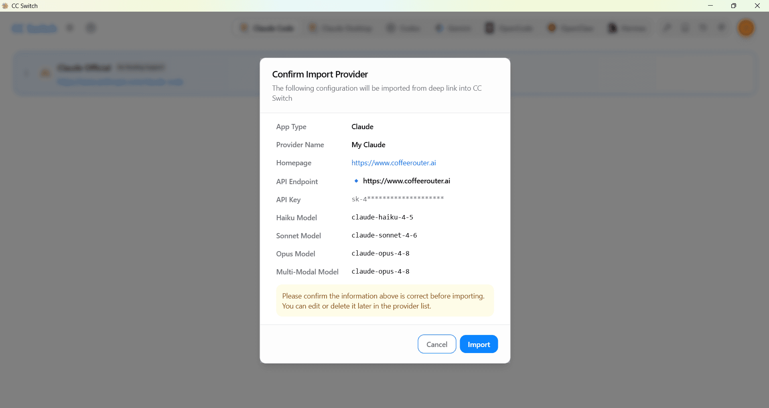Click the Homepage label
This screenshot has height=408, width=769.
[x=294, y=163]
